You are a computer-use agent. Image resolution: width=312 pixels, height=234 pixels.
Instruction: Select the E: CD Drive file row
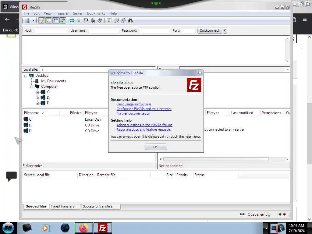[66, 131]
